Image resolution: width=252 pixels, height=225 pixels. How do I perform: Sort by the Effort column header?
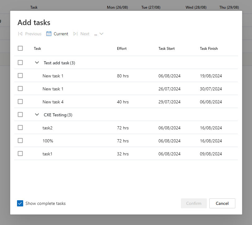click(x=122, y=49)
